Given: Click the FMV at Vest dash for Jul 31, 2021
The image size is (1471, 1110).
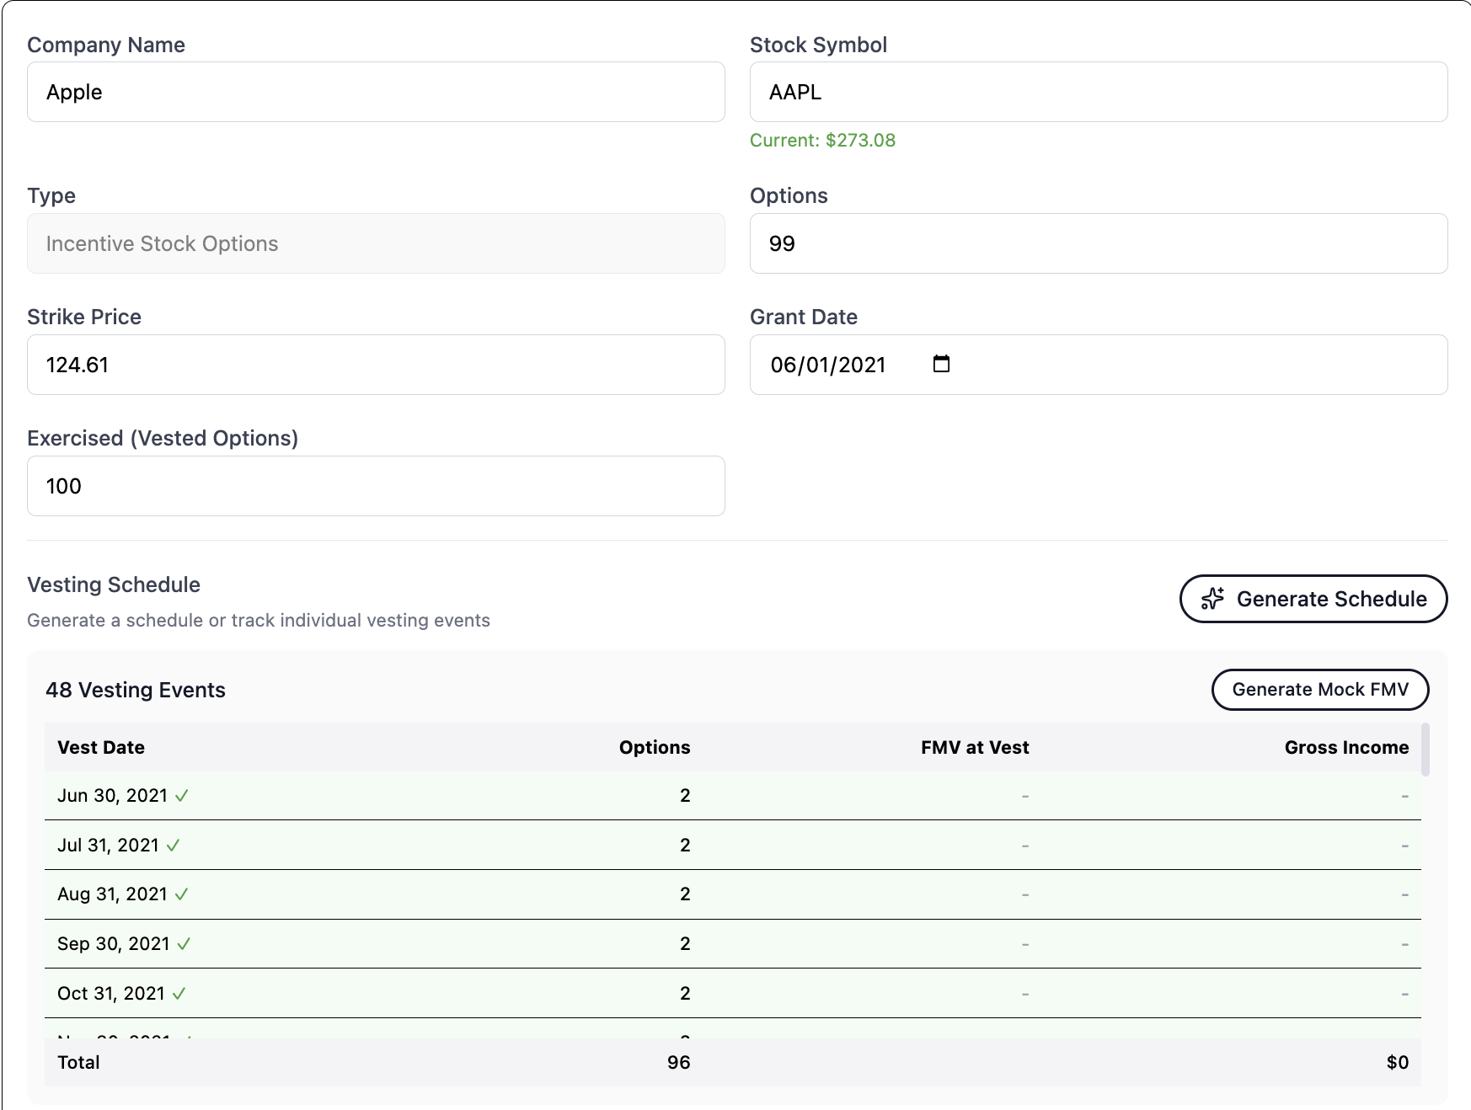Looking at the screenshot, I should pos(1025,846).
